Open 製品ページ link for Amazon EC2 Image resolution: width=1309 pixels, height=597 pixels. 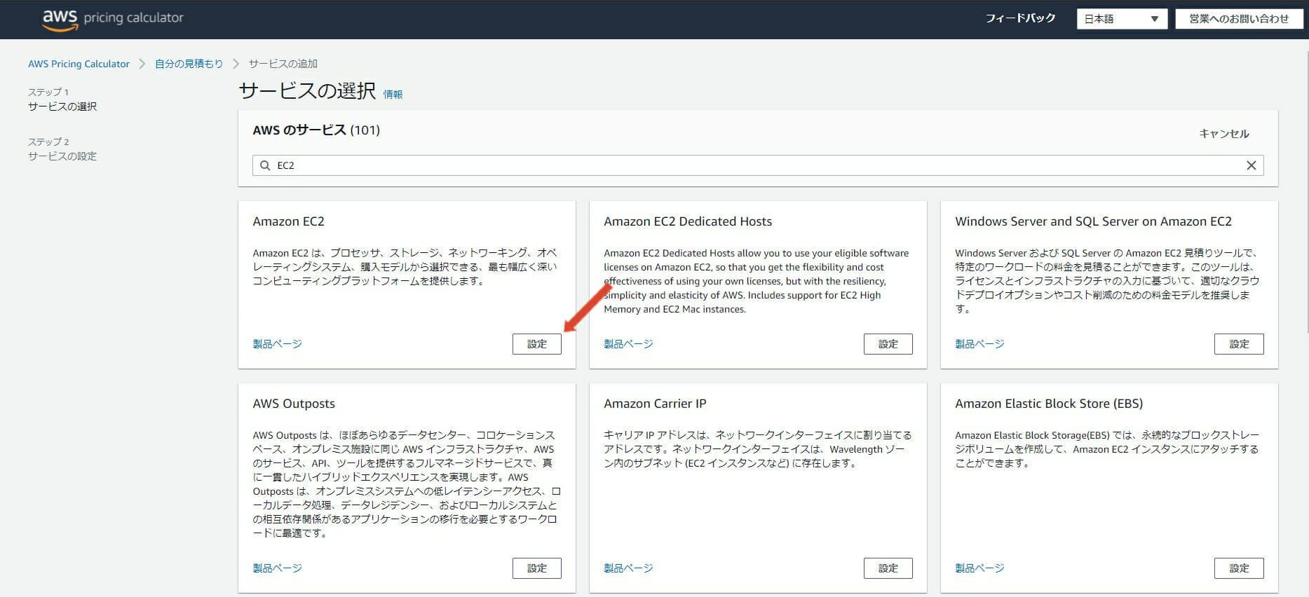pyautogui.click(x=278, y=344)
